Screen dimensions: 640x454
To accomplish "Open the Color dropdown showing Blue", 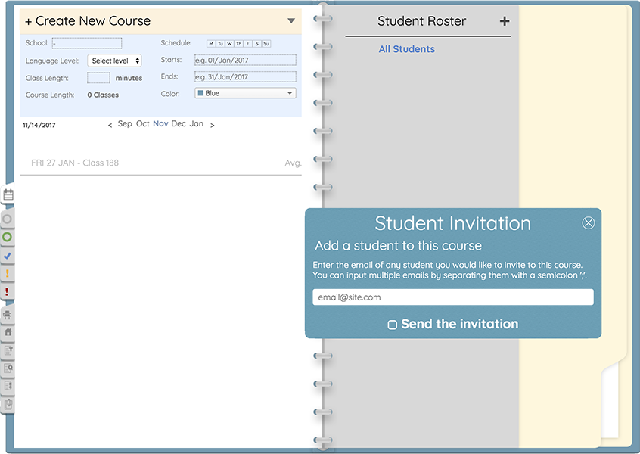I will pos(245,93).
